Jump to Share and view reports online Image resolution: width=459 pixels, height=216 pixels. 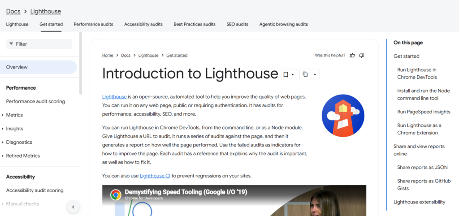[x=419, y=150]
